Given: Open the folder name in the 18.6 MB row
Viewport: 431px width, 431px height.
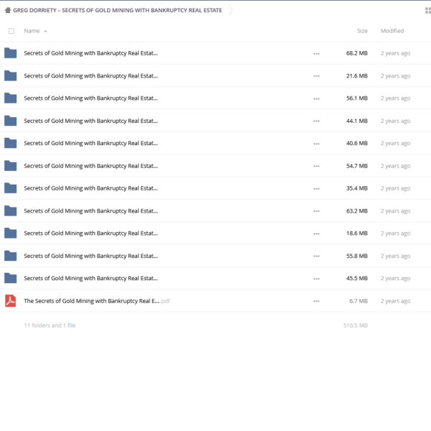Looking at the screenshot, I should tap(91, 233).
